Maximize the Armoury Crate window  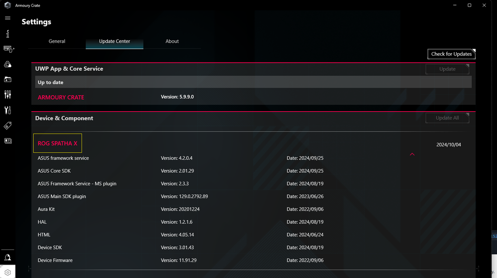470,5
